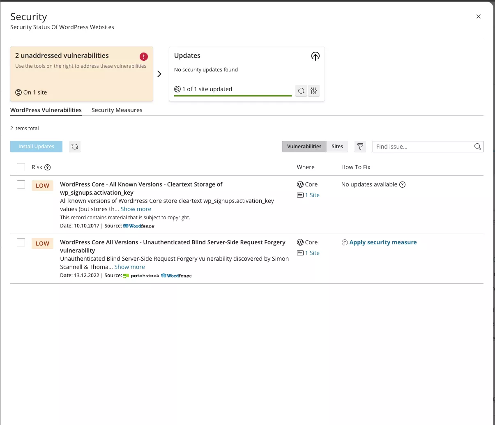Open autoupdate settings sliders icon
495x425 pixels.
(314, 91)
